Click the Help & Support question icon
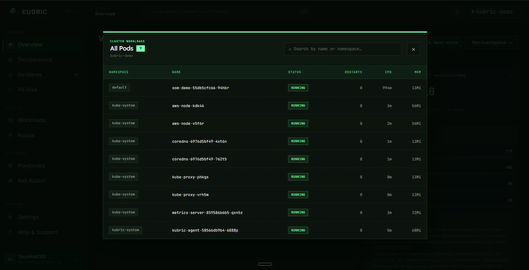This screenshot has height=270, width=529. [10, 232]
